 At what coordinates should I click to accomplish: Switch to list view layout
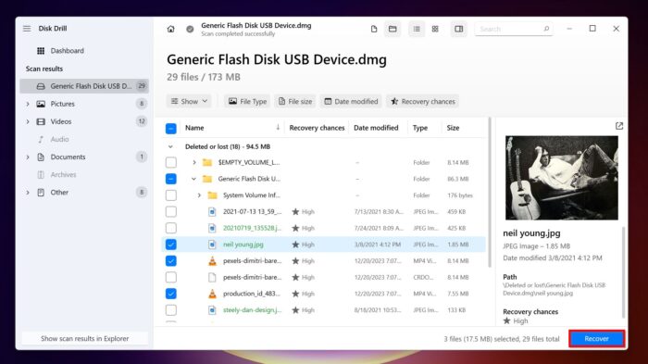(417, 29)
